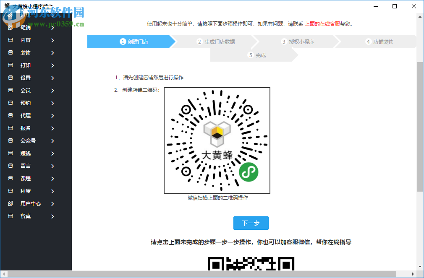Viewport: 424px width, 278px height.
Task: Click the 大黄蜂 store QR code image
Action: [x=217, y=140]
